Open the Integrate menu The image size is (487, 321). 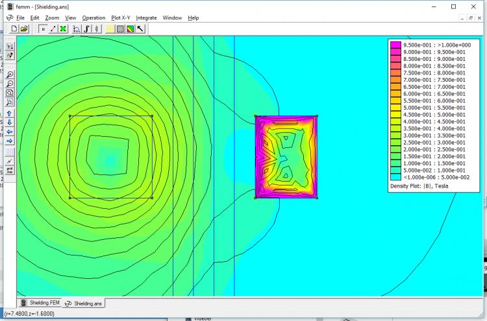click(x=146, y=18)
